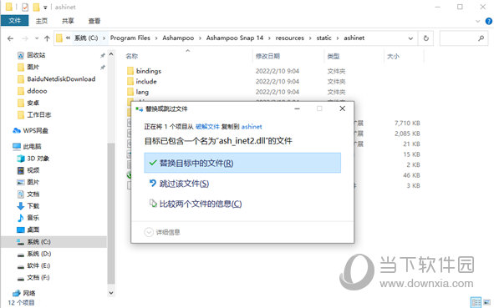Image resolution: width=494 pixels, height=308 pixels.
Task: Click Program Files in address path
Action: 130,38
